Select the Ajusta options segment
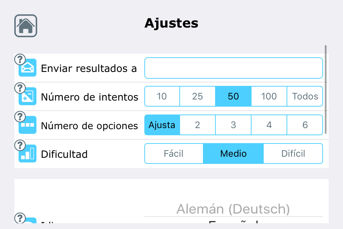Screen dimensions: 343x229 click(x=162, y=125)
